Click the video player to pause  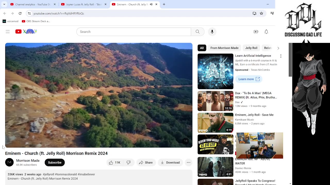99,95
